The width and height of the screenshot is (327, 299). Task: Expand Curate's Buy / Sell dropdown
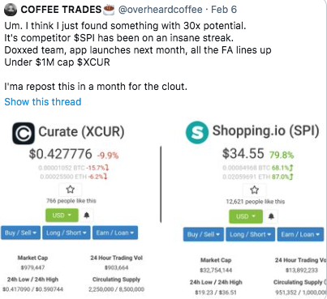pyautogui.click(x=21, y=233)
